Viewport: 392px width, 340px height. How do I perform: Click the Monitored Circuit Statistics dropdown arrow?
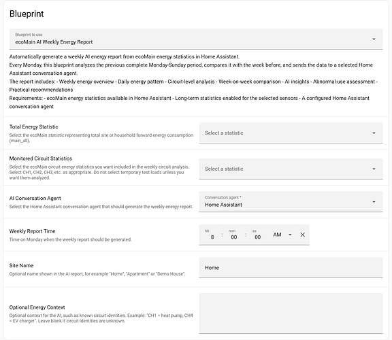pos(374,169)
